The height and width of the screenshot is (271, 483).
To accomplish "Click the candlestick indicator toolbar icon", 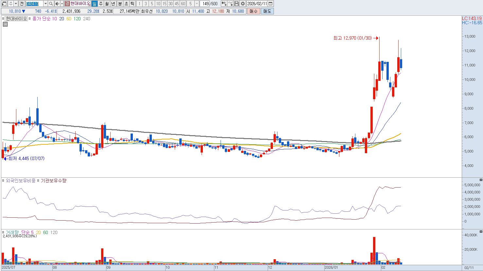I will point(224,4).
